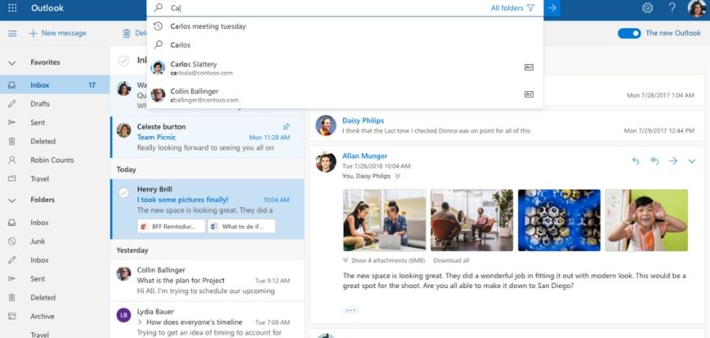The height and width of the screenshot is (338, 710).
Task: Open the blue hexagon pattern photo
Action: coord(560,221)
